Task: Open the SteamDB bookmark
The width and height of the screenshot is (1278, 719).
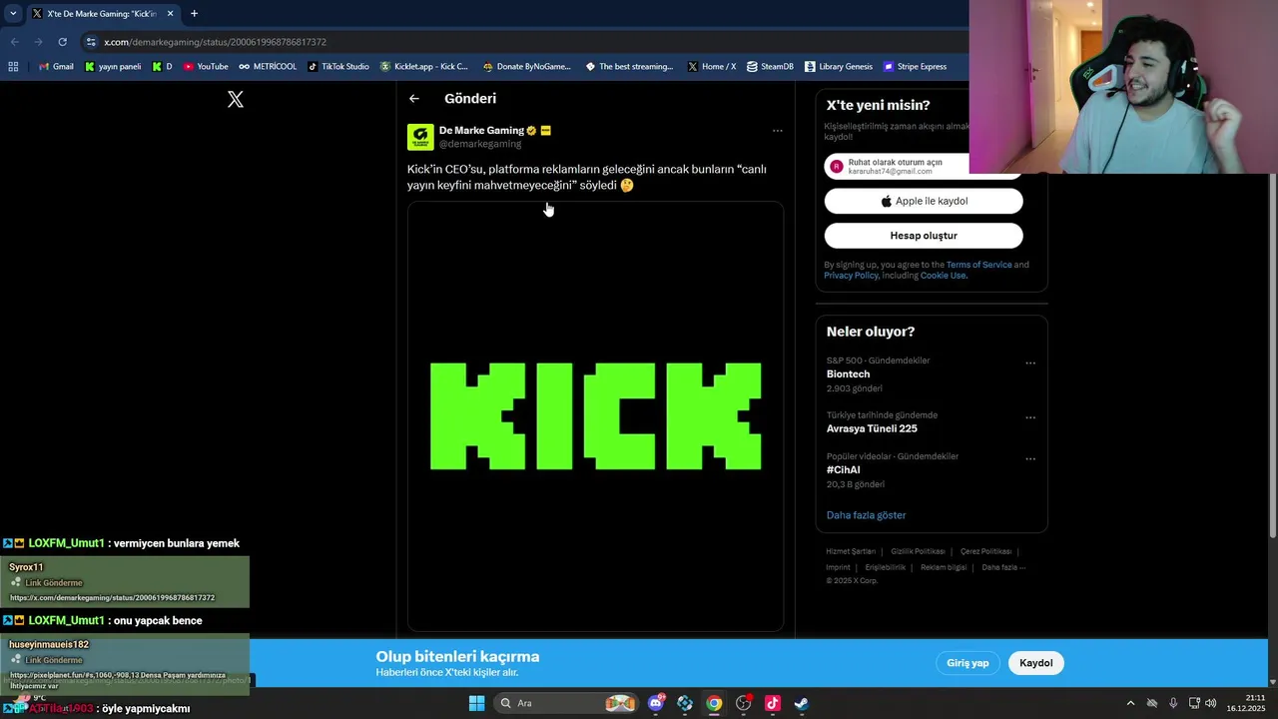Action: (x=770, y=67)
